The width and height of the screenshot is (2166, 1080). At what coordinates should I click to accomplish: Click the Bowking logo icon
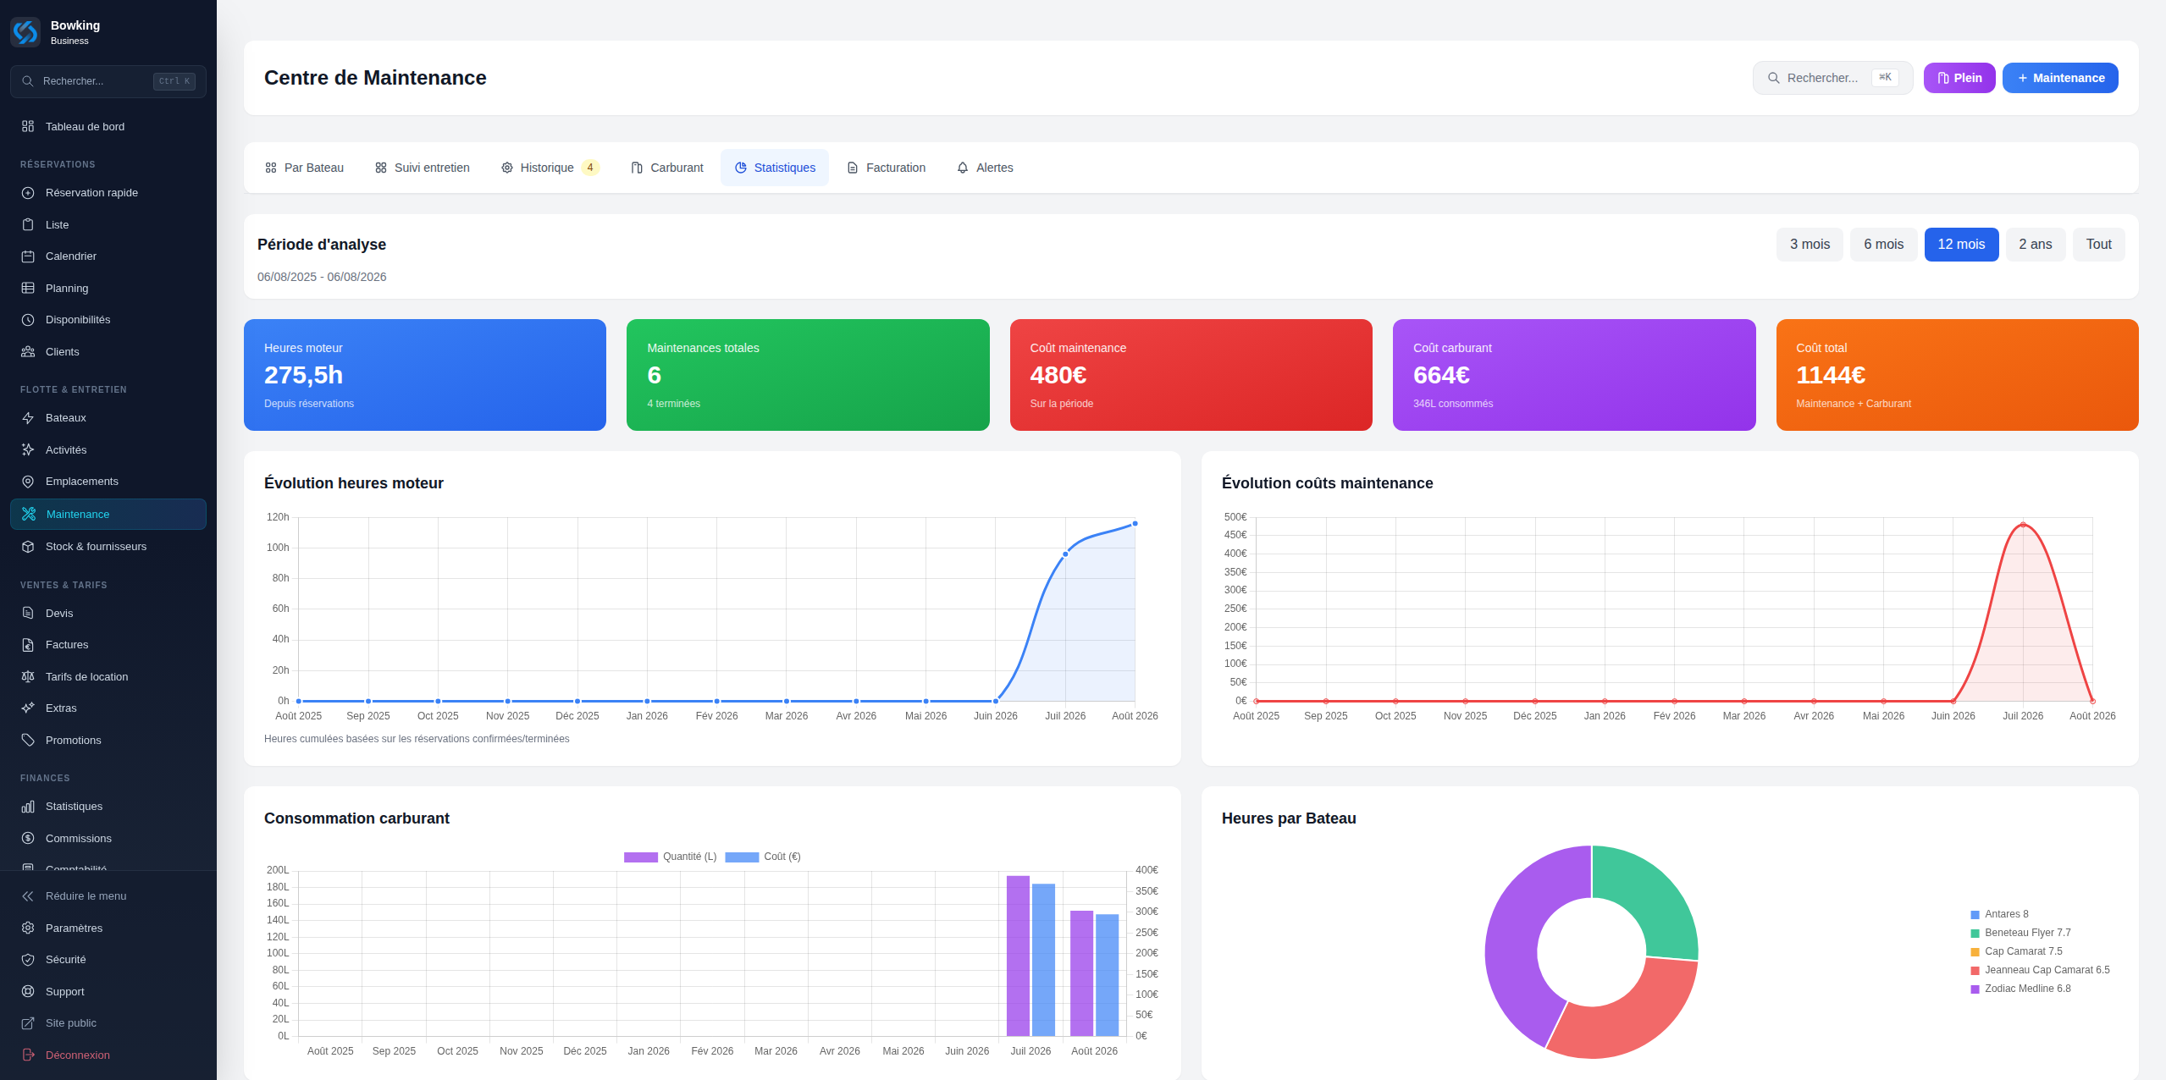coord(25,32)
